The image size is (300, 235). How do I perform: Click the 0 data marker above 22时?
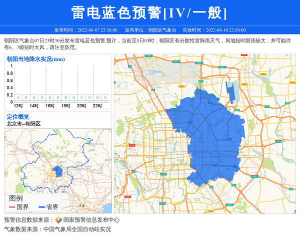click(x=97, y=98)
